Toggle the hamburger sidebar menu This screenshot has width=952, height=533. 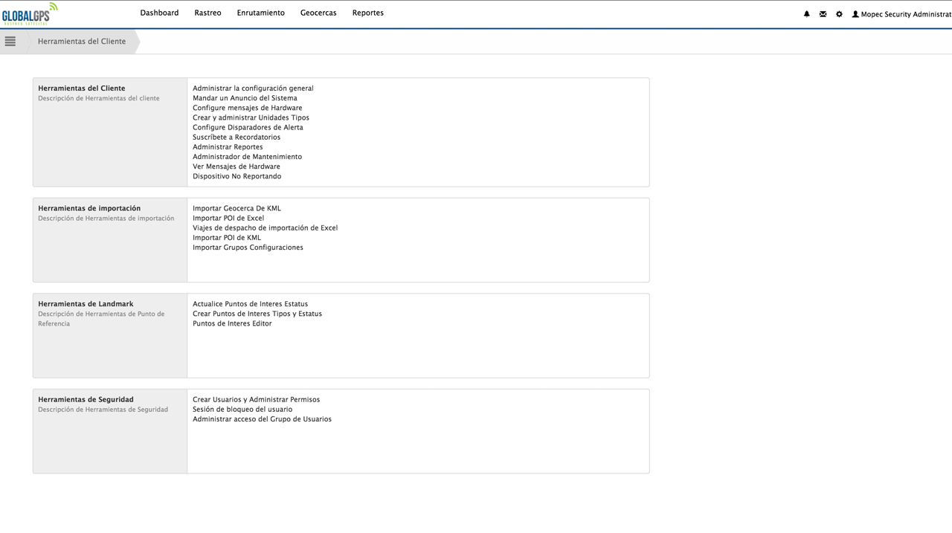point(10,42)
